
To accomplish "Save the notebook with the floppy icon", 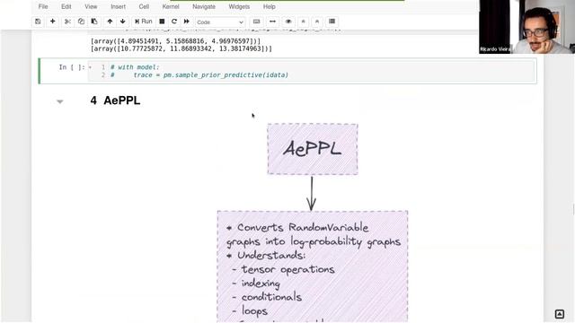I will tap(38, 22).
